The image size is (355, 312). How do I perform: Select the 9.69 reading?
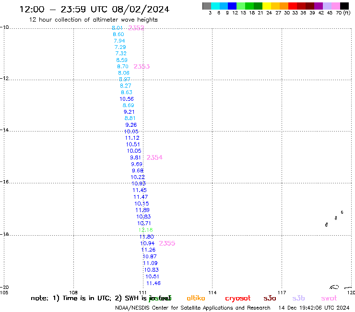[137, 164]
